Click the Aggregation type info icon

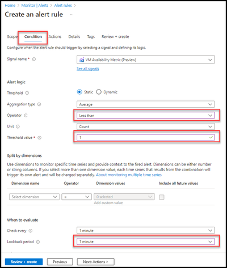tap(39, 104)
